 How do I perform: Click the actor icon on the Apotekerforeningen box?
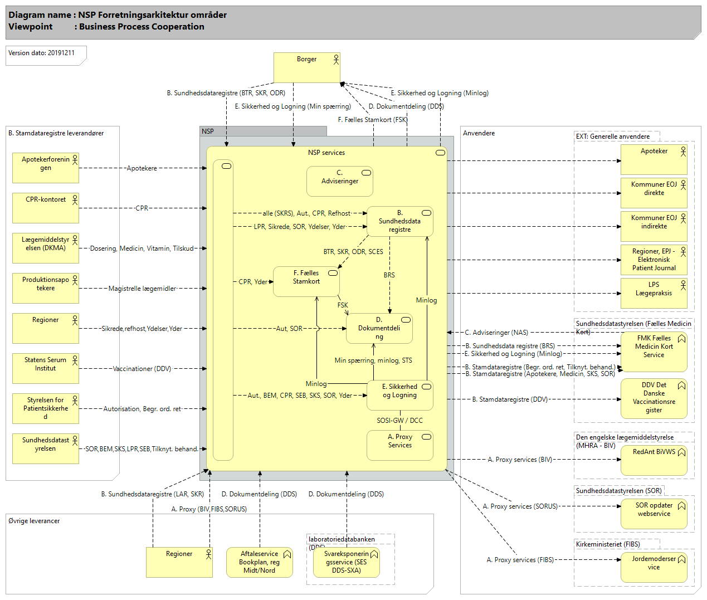(x=75, y=160)
